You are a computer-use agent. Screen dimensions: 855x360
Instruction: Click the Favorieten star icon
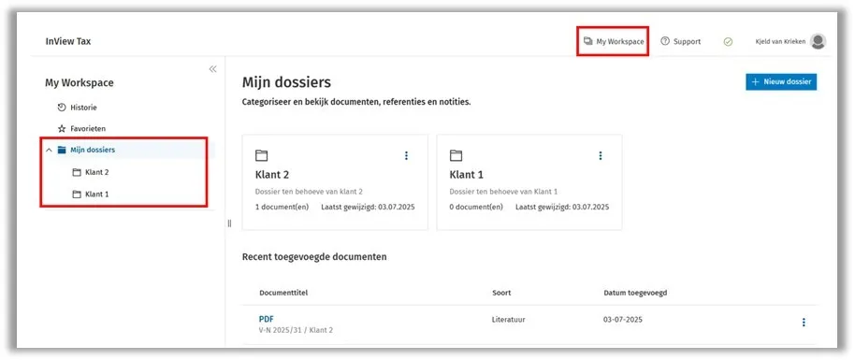coord(62,129)
